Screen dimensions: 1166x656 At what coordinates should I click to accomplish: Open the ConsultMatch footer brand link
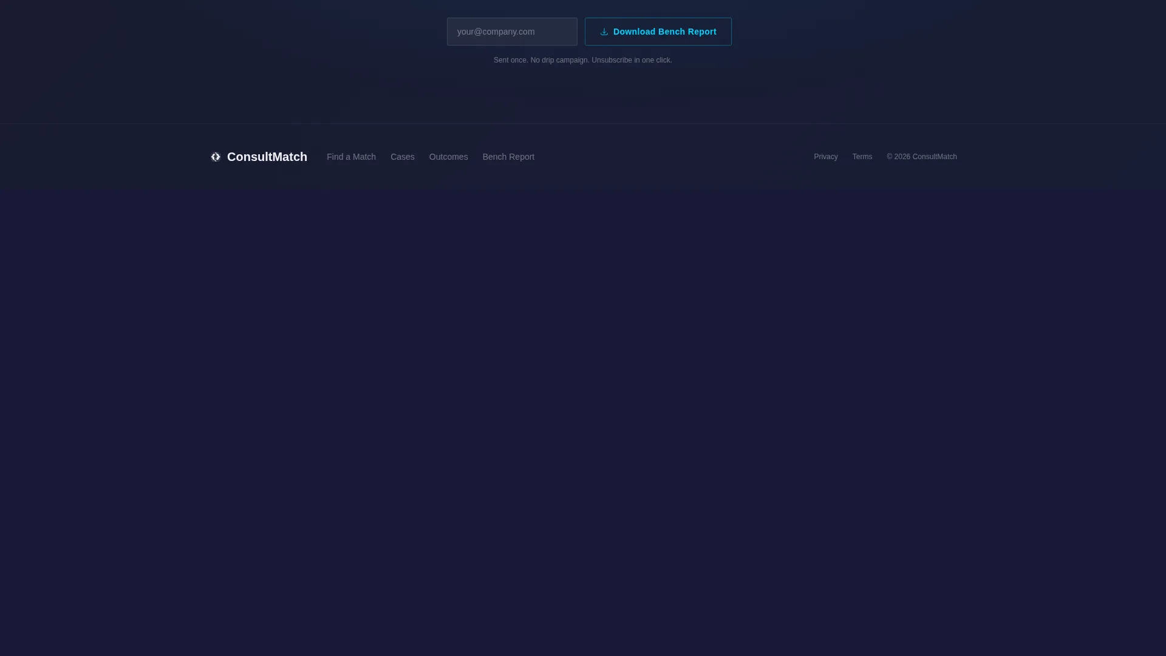259,157
